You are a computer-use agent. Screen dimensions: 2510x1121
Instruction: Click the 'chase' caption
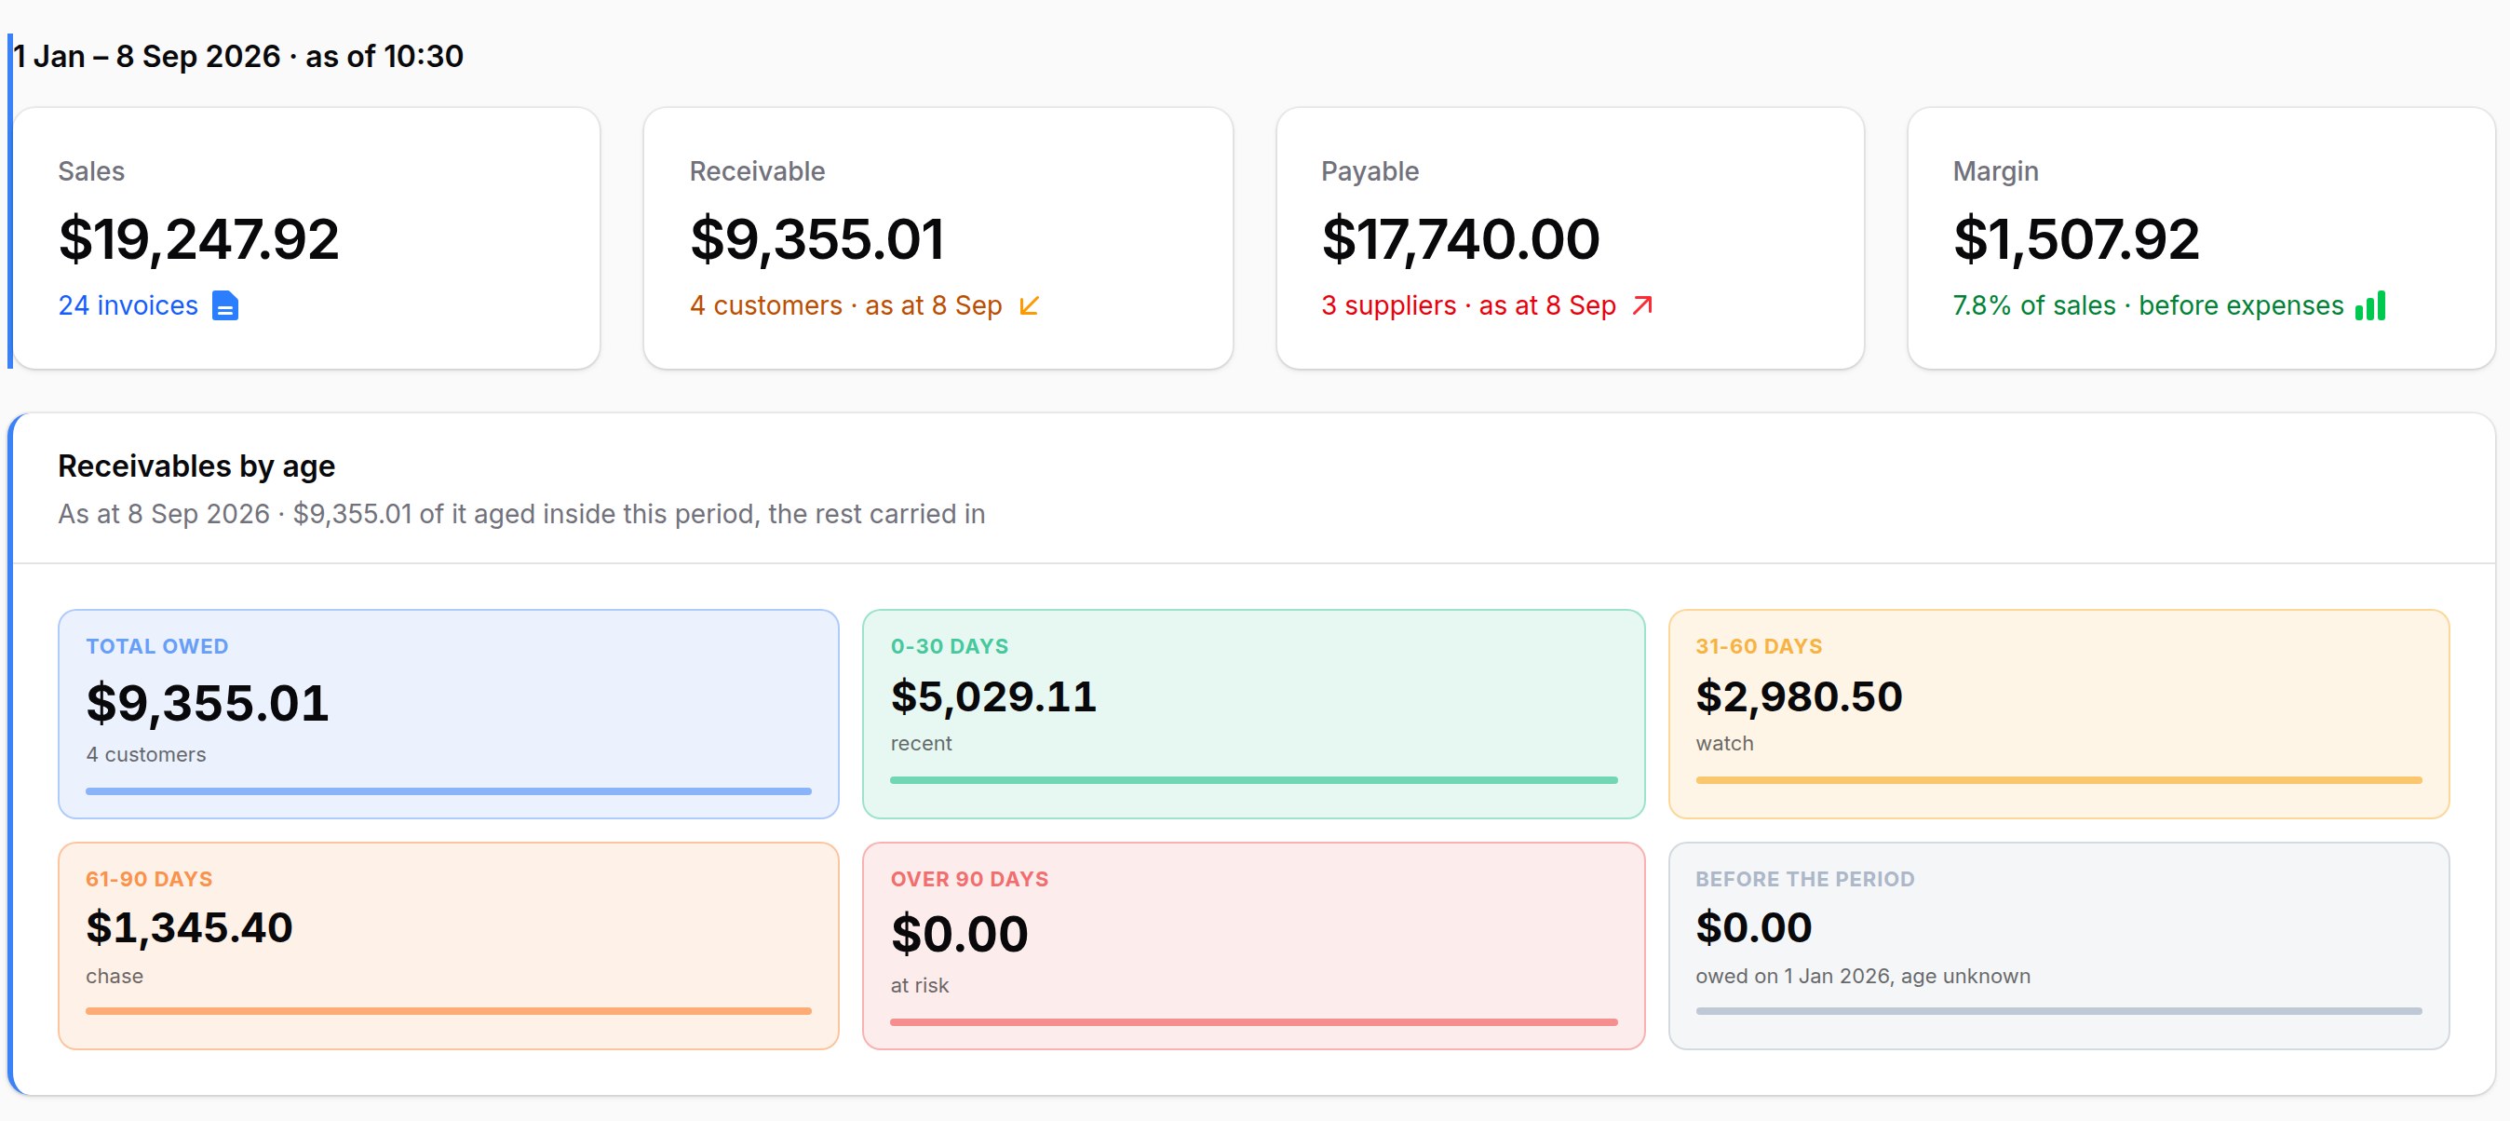[x=114, y=977]
